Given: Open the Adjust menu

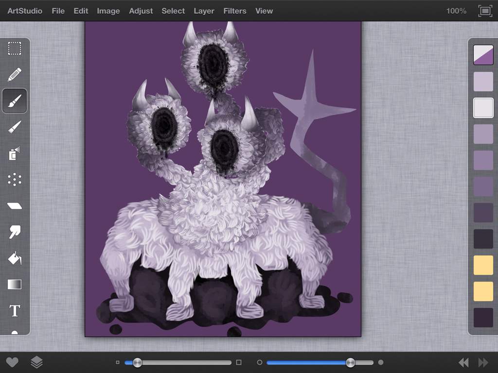Looking at the screenshot, I should (x=141, y=11).
